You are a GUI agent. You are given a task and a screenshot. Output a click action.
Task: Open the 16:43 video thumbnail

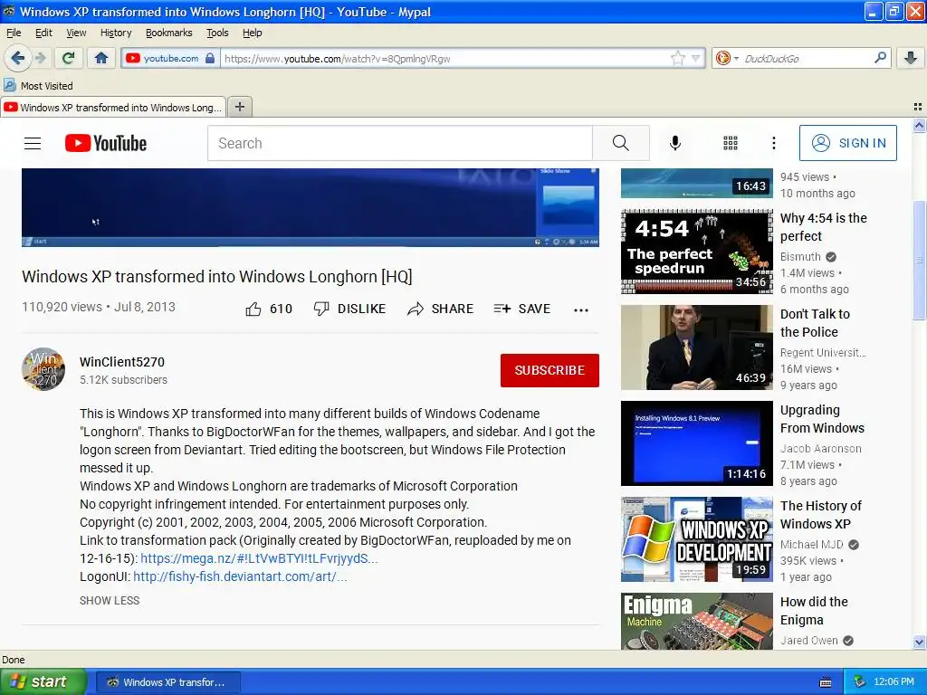(697, 183)
